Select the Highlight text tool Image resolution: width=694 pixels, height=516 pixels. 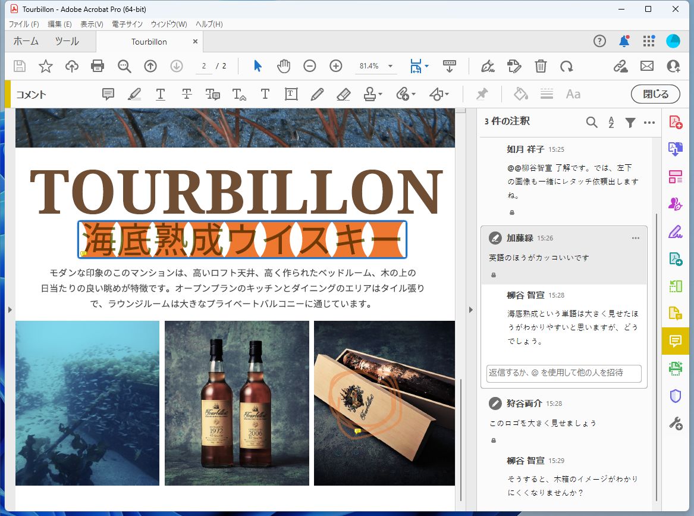(x=134, y=93)
